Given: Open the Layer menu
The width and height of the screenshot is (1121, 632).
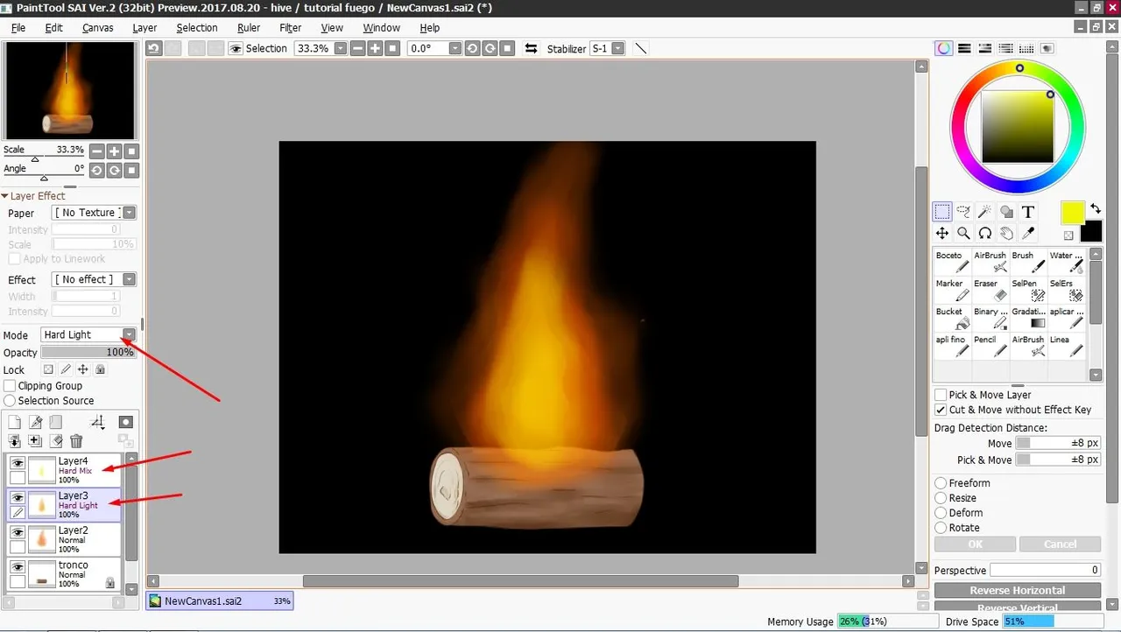Looking at the screenshot, I should click(x=145, y=28).
